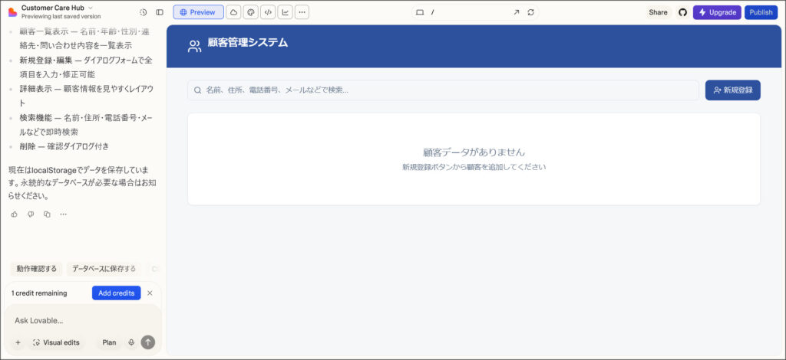
Task: Open the code editor view icon
Action: pos(268,12)
